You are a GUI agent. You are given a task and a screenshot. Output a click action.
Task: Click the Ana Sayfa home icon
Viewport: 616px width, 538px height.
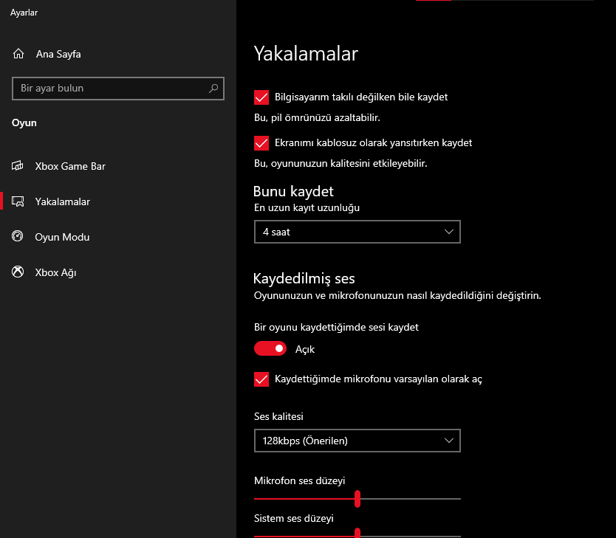point(18,53)
